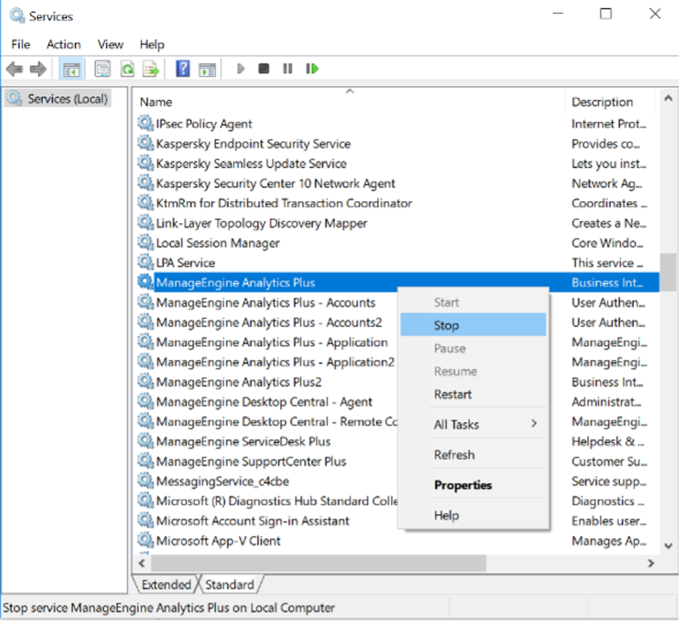Image resolution: width=681 pixels, height=623 pixels.
Task: Click the 'Business Int...' description of Analytics Plus2
Action: coord(607,382)
